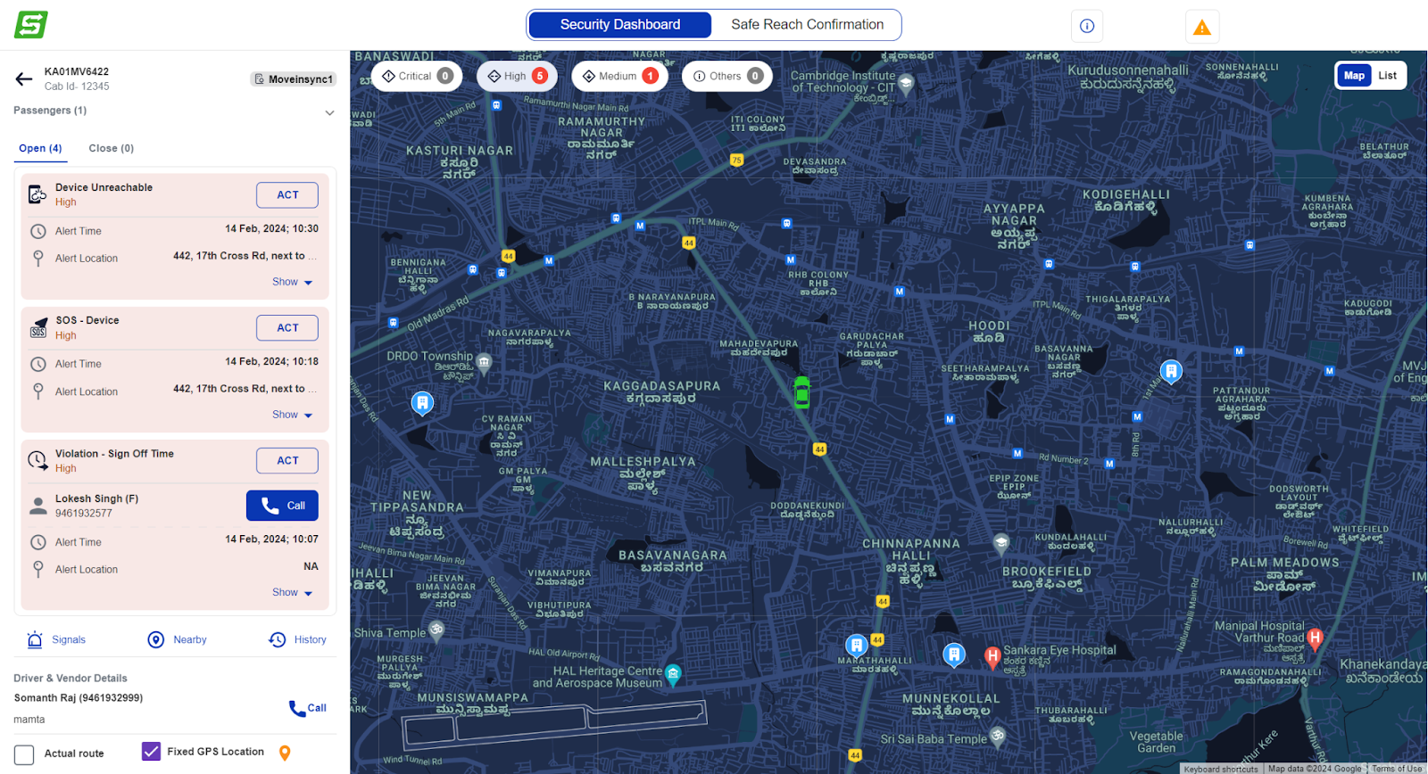Show details of SOS - Device alert
The height and width of the screenshot is (774, 1428).
pyautogui.click(x=293, y=415)
